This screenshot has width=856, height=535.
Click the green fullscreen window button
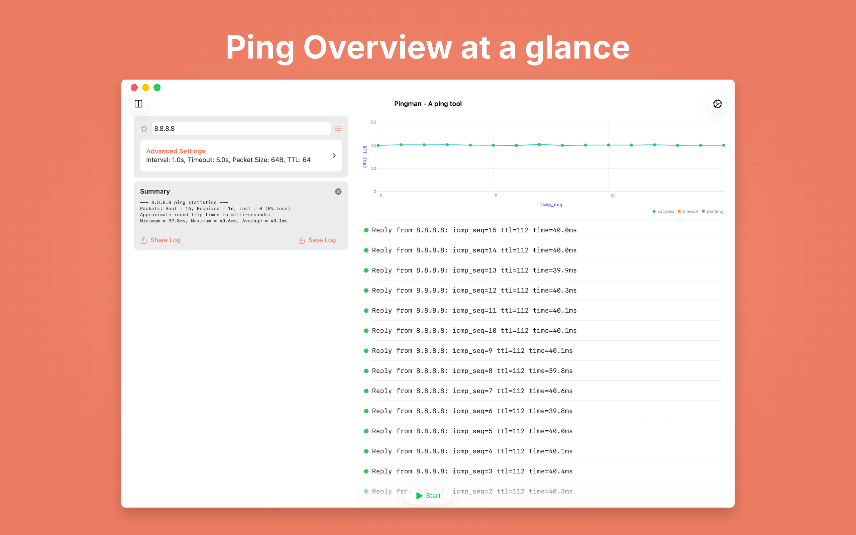[157, 87]
